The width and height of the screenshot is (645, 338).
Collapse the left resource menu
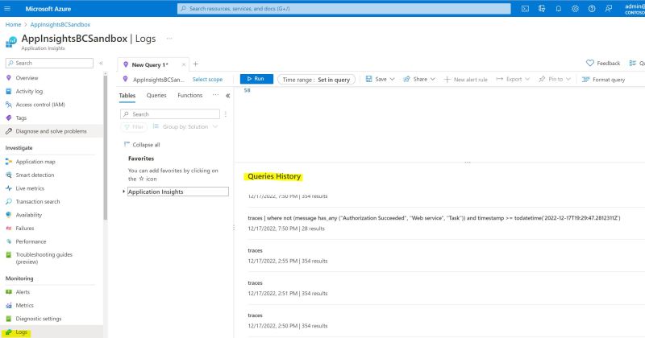tap(101, 63)
